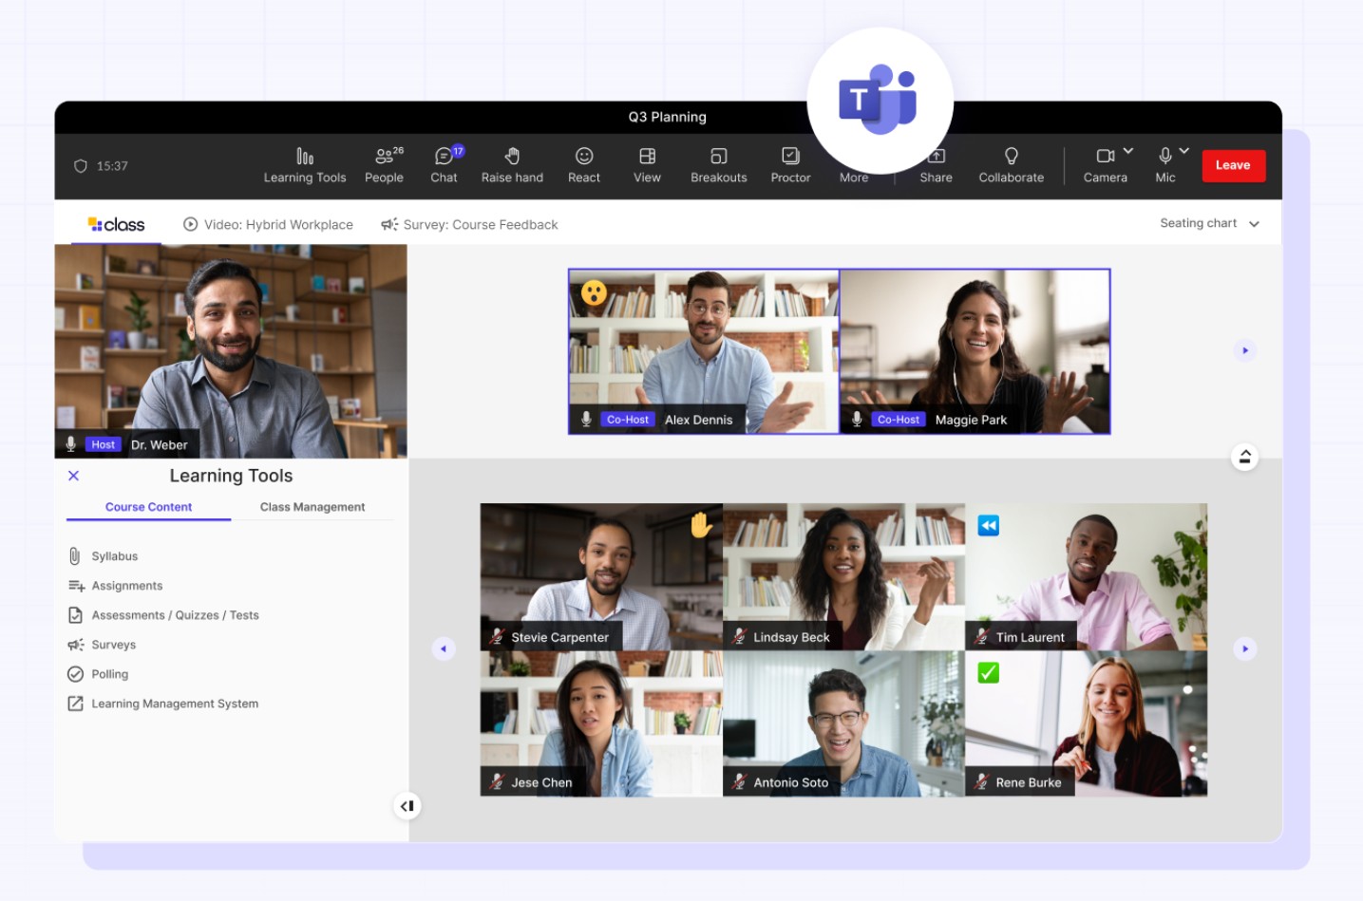Select Maggie Park video tile
The width and height of the screenshot is (1363, 901).
(x=975, y=351)
